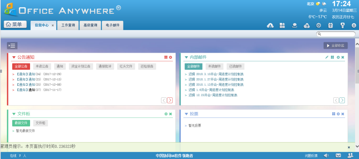This screenshot has height=159, width=359.
Task: Open the gear settings of 公告通知 panel
Action: click(x=171, y=57)
